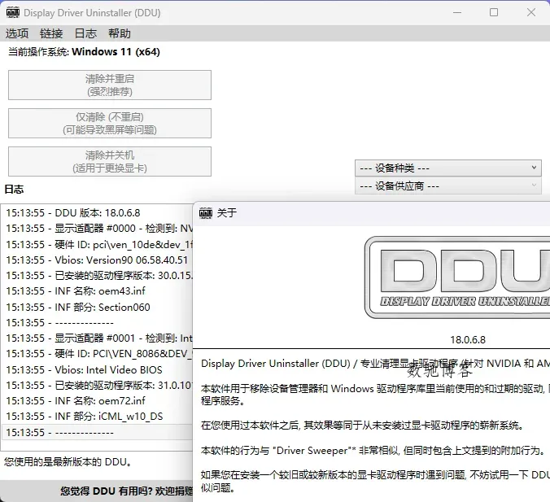Select log line '显示适配器 #0001'

tap(97, 338)
